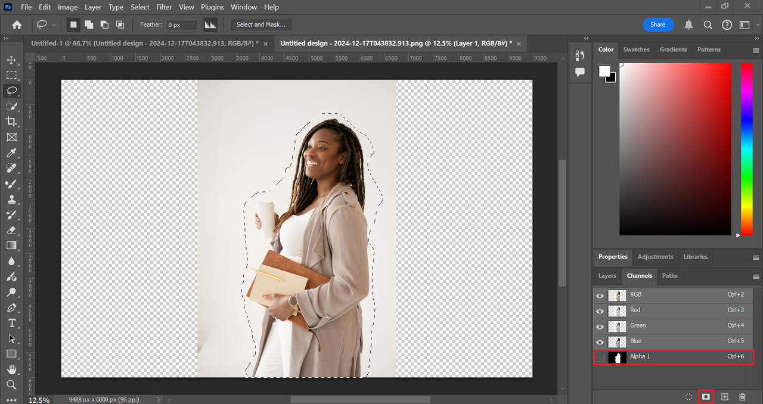Hide the Green channel eye
The height and width of the screenshot is (404, 763).
coord(600,327)
